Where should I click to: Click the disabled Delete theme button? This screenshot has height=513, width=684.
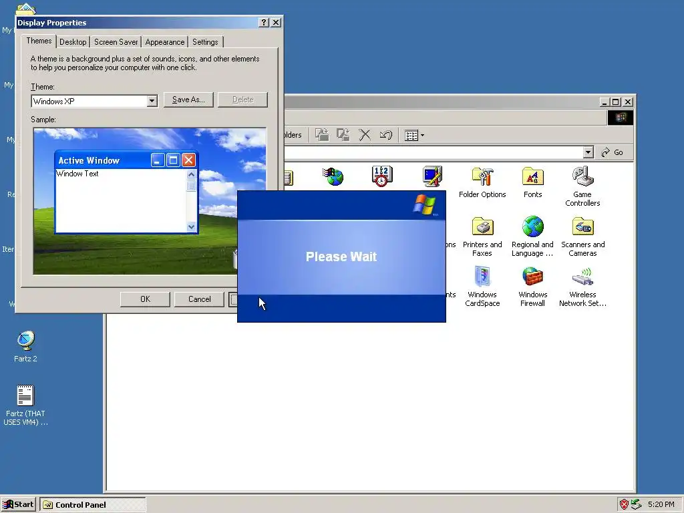click(x=243, y=100)
